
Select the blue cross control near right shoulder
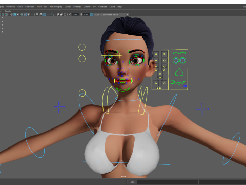click(202, 109)
